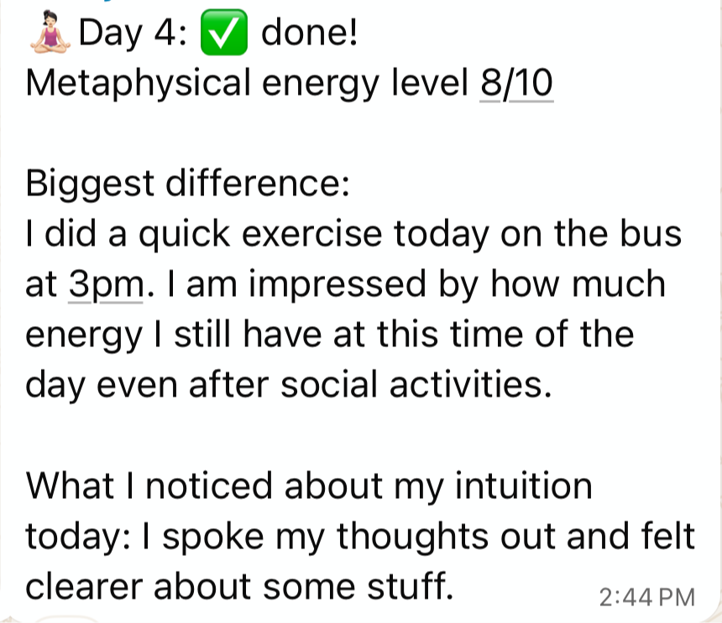Click the phrase 'I am impressed by how much'

pos(416,284)
